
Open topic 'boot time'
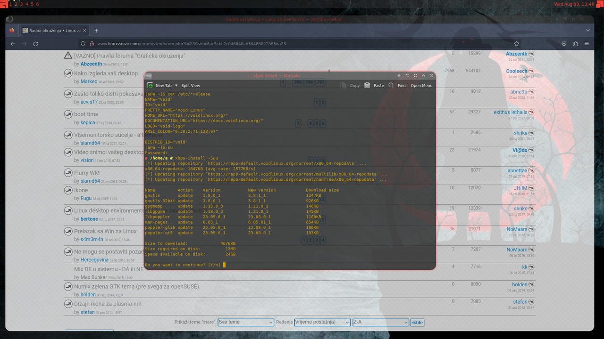[x=86, y=114]
